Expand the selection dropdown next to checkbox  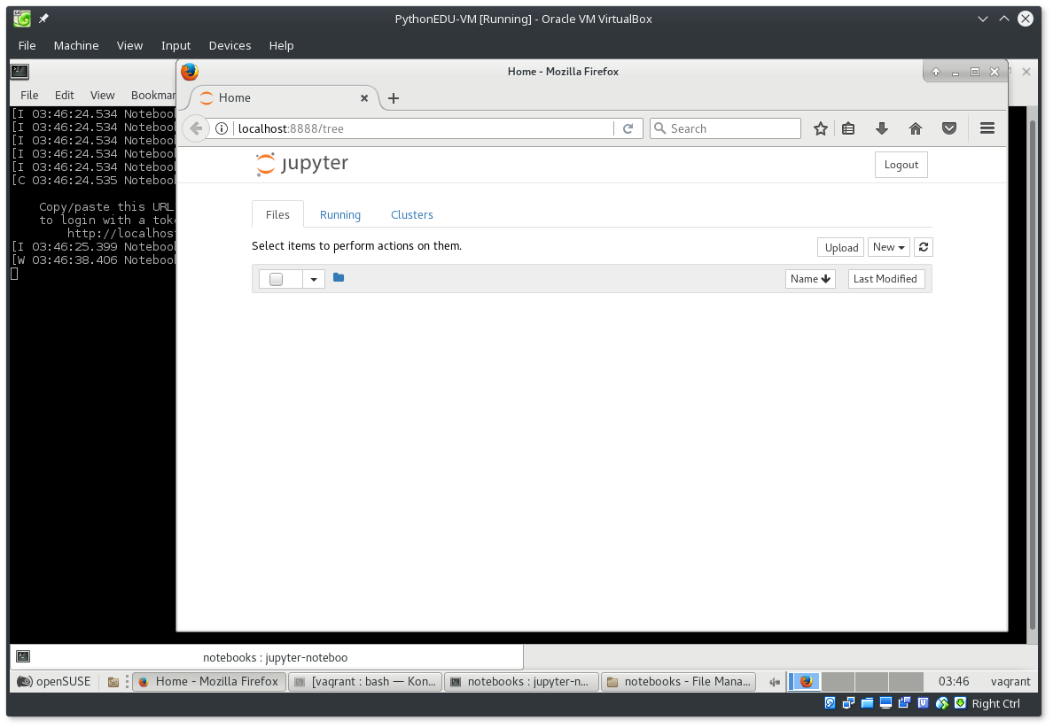click(x=314, y=279)
